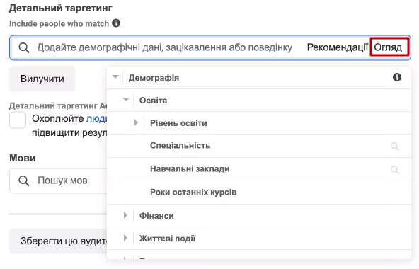Screen dimensions: 419x269
Task: Click the Мови section heading
Action: pyautogui.click(x=23, y=158)
